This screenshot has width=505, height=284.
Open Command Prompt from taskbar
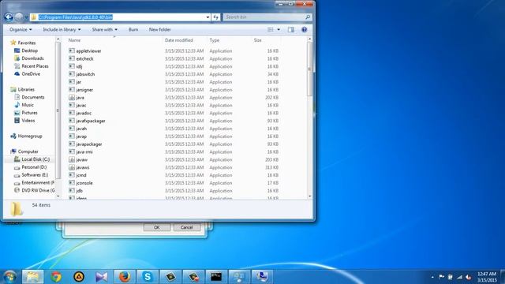tap(216, 277)
